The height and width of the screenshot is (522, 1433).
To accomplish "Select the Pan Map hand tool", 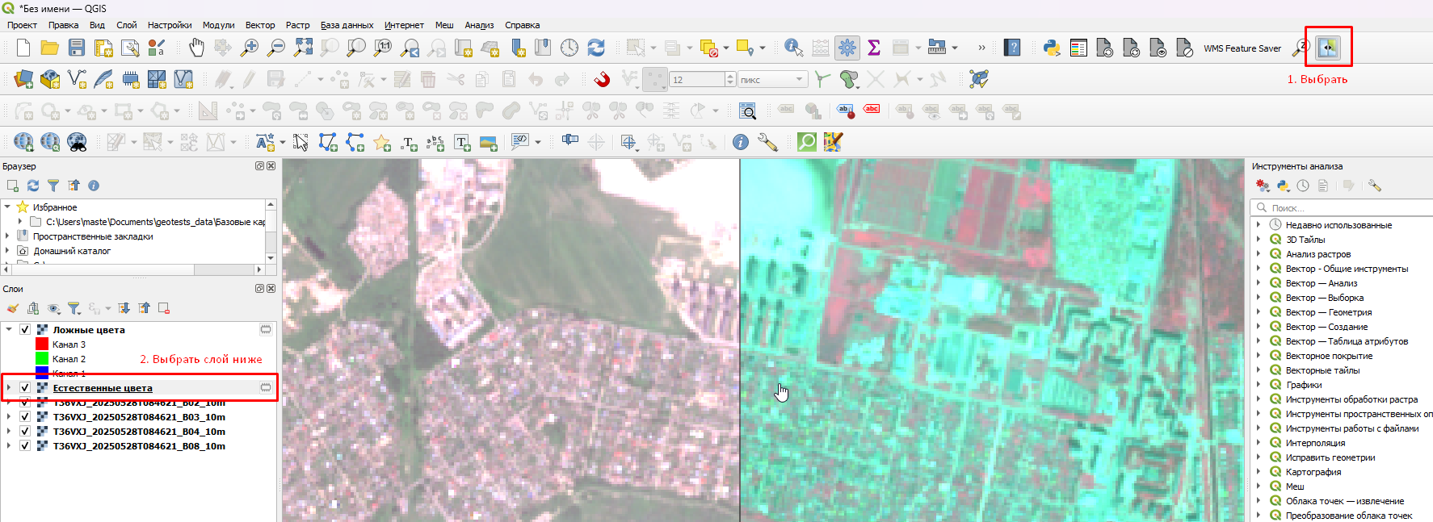I will (196, 48).
